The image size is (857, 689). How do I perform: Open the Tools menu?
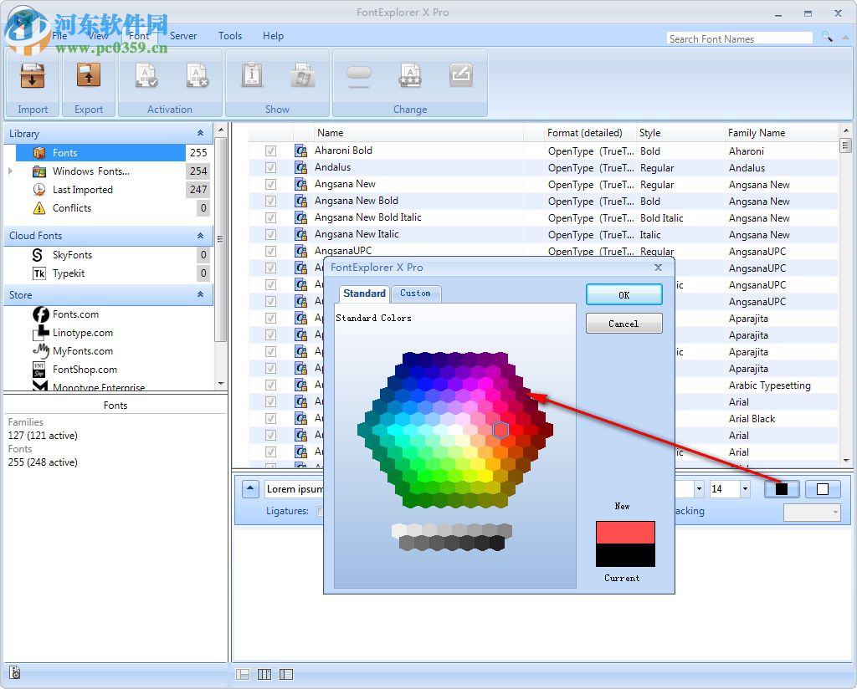point(230,36)
